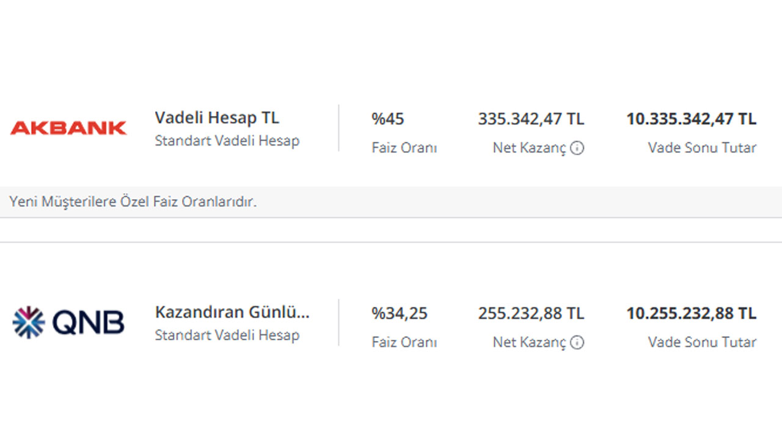
Task: Click the 10.335.342,47 TL maturity total
Action: point(691,119)
